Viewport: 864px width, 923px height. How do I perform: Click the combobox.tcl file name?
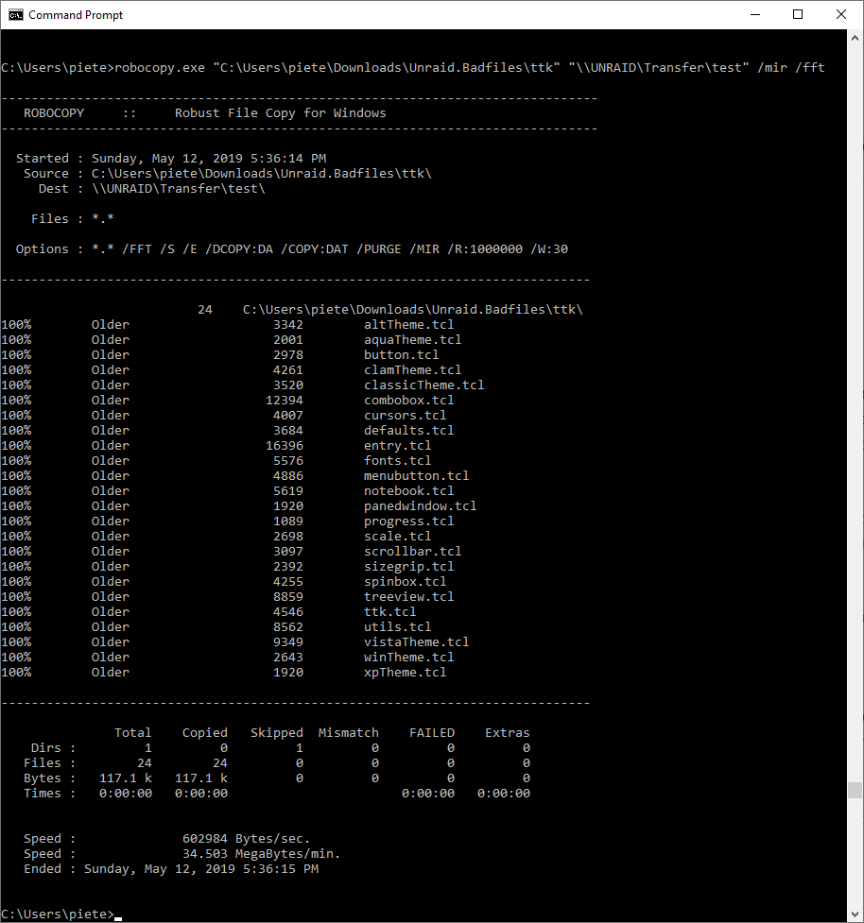pyautogui.click(x=408, y=401)
